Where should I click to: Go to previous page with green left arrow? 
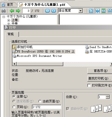tap(12, 11)
